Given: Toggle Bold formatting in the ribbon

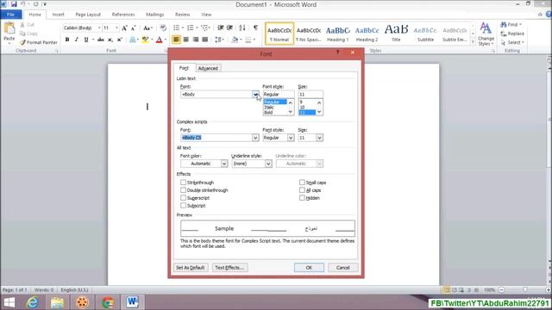Looking at the screenshot, I should point(67,40).
